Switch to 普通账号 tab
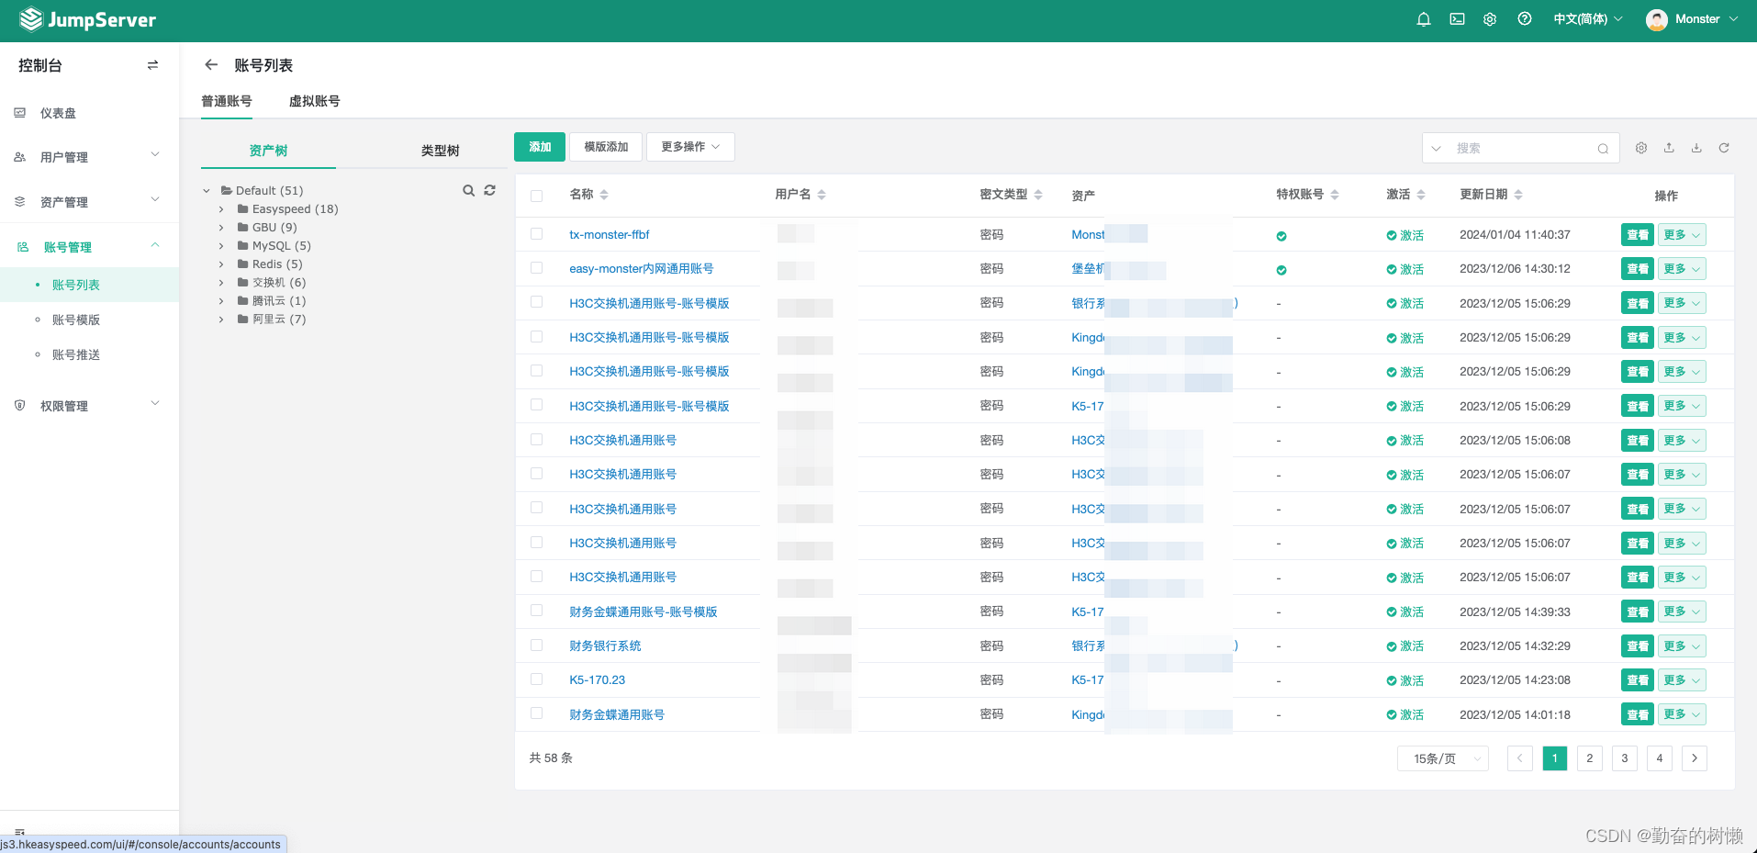This screenshot has height=853, width=1757. (227, 101)
